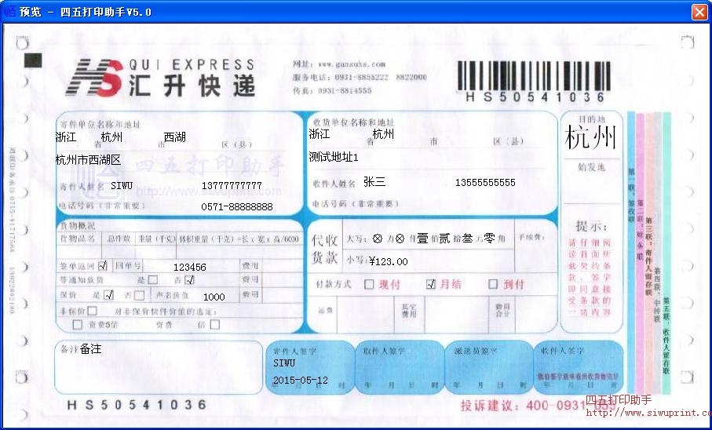
Task: Click the 取件人签字 signature box
Action: point(400,367)
